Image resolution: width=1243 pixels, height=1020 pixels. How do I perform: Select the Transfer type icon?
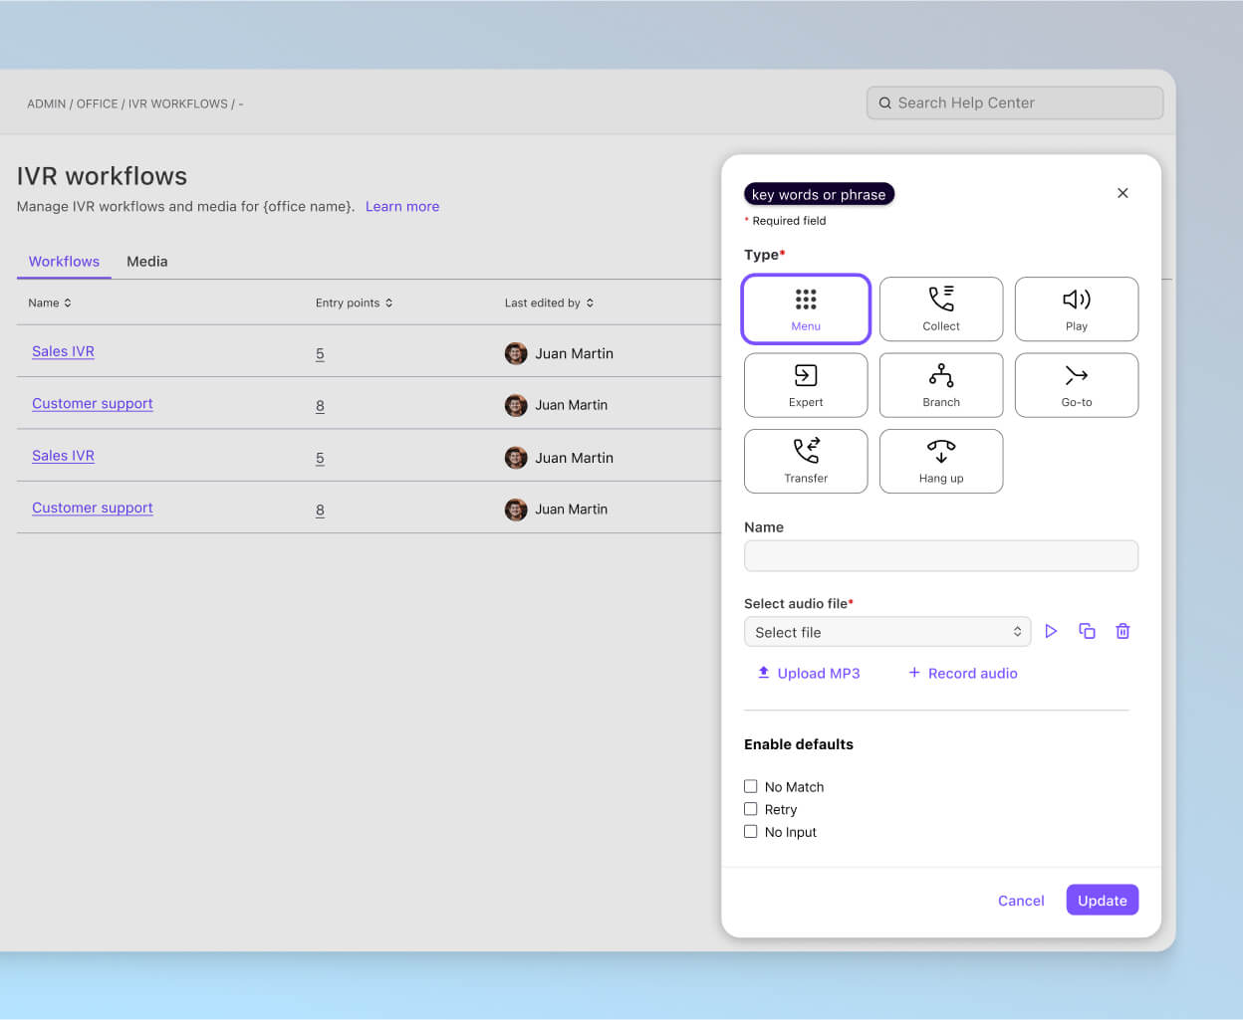(805, 461)
